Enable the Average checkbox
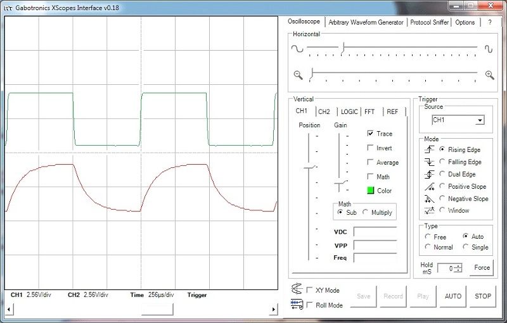507x323 pixels. 370,162
